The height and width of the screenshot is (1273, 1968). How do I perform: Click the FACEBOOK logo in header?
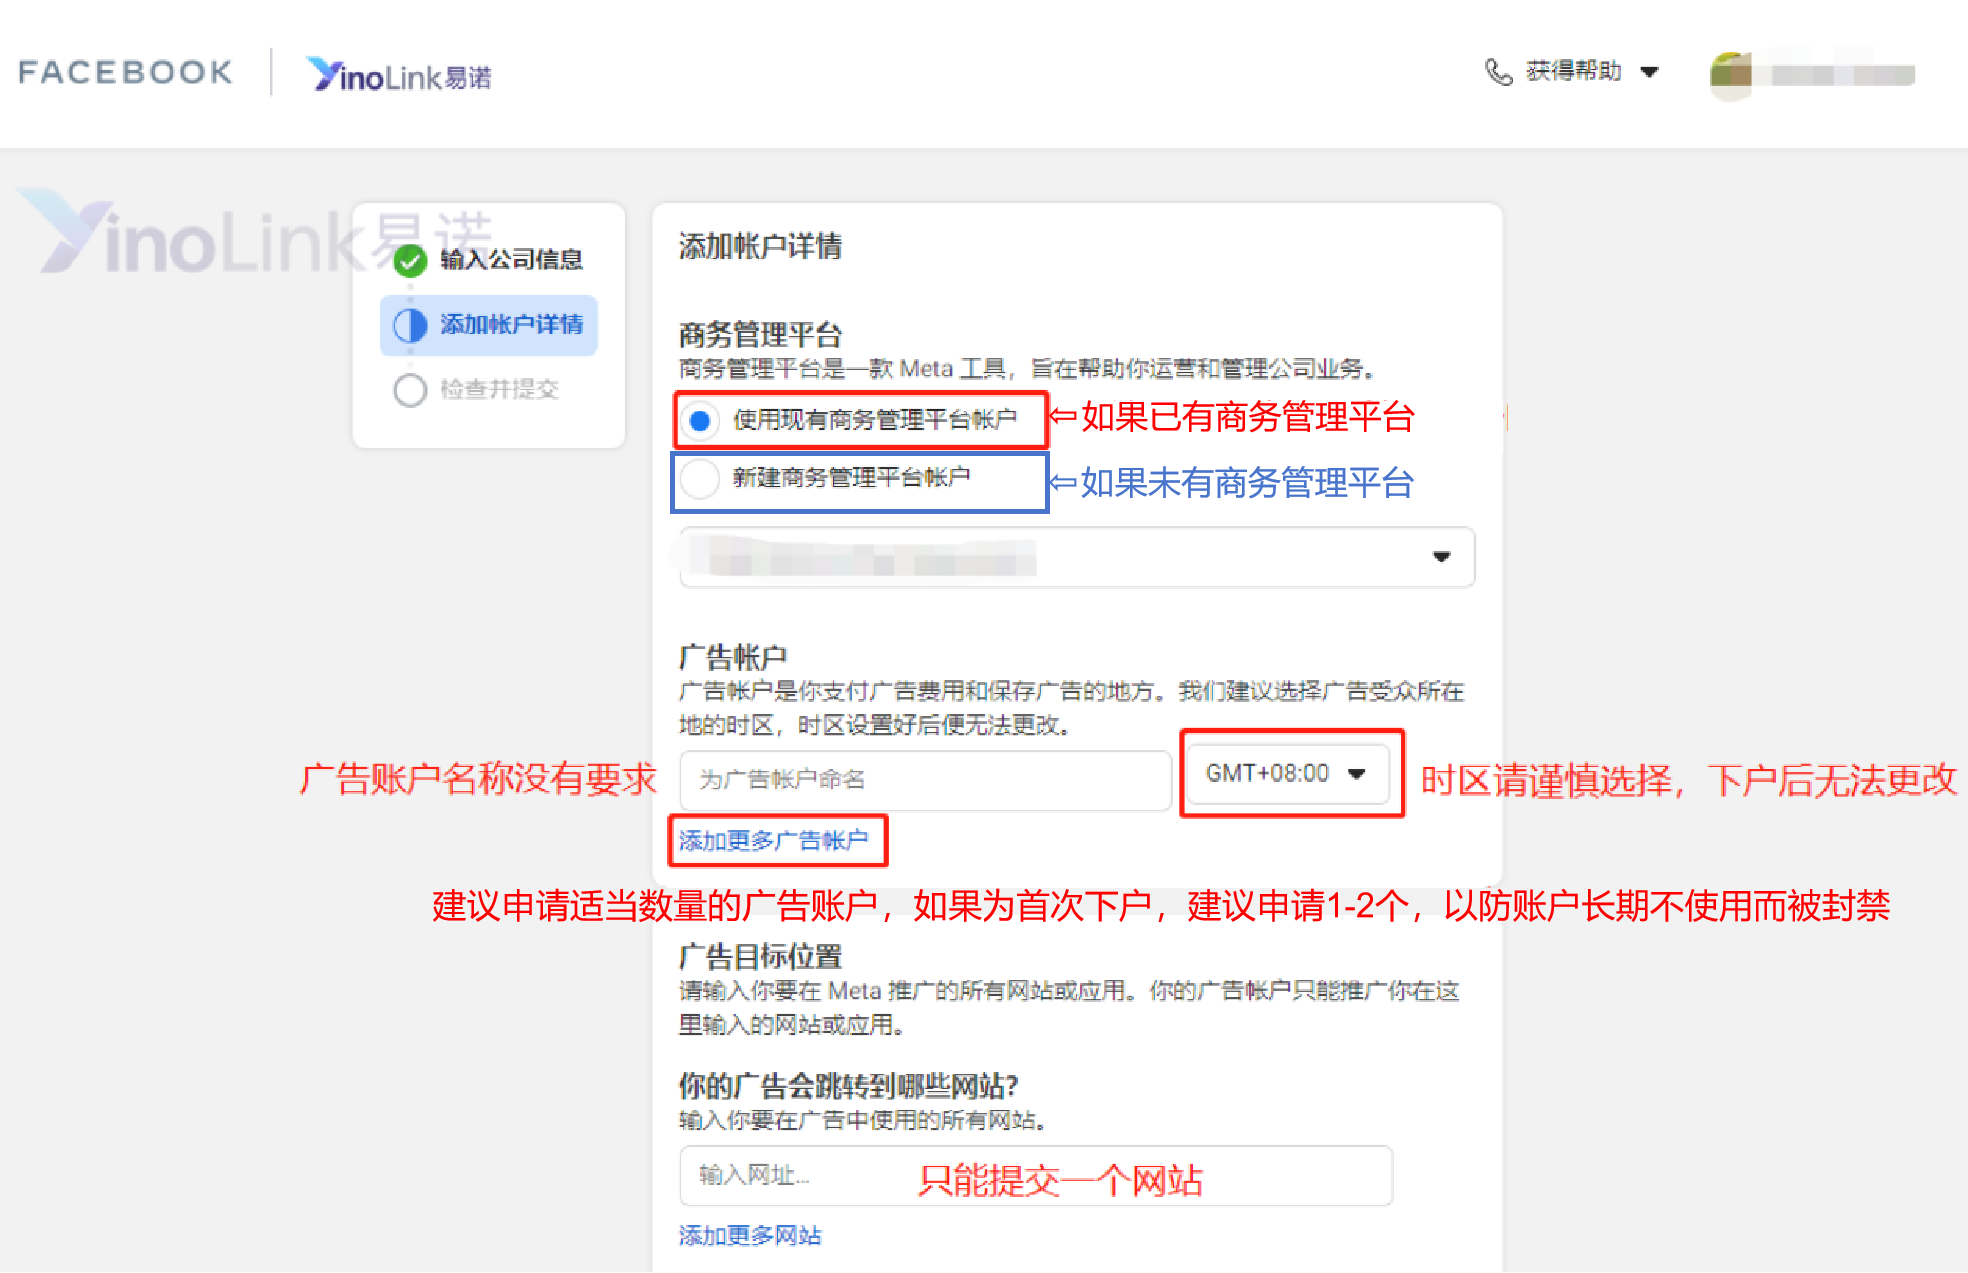[x=125, y=72]
